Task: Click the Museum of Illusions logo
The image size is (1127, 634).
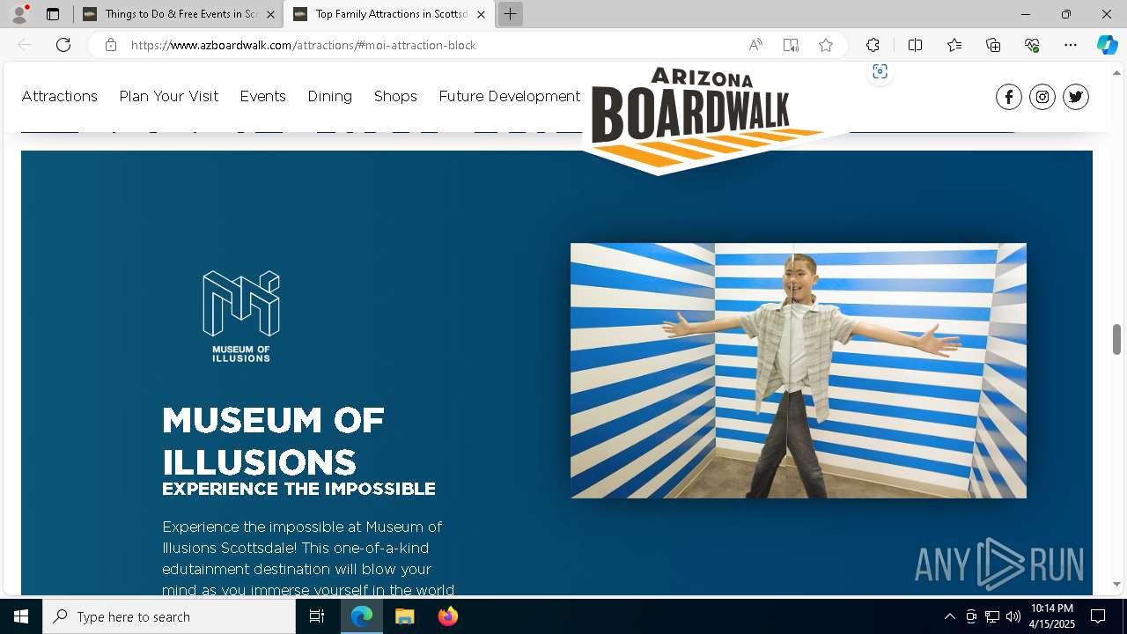Action: [241, 316]
